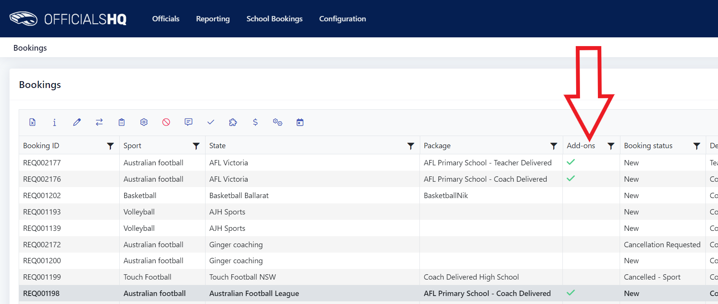Click the comment bubble icon
The width and height of the screenshot is (718, 304).
[x=188, y=122]
